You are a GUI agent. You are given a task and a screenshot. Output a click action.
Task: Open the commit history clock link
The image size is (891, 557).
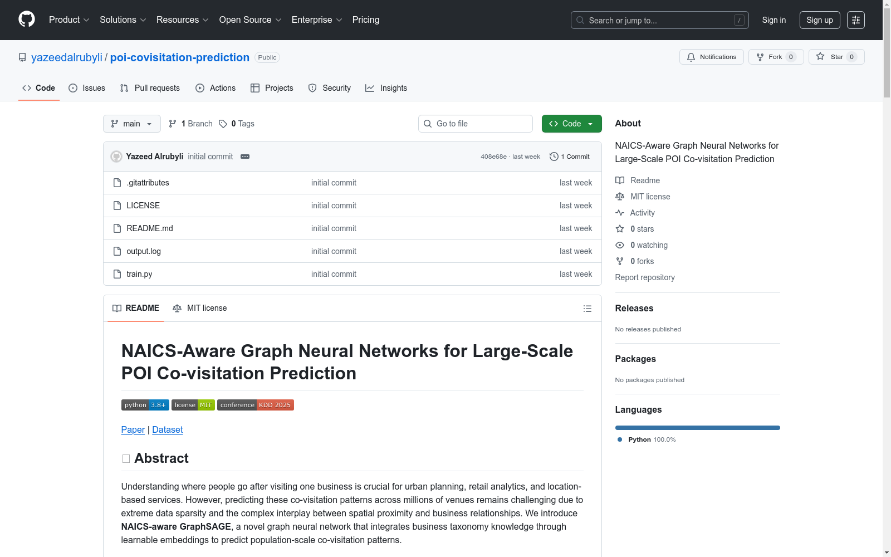(569, 157)
